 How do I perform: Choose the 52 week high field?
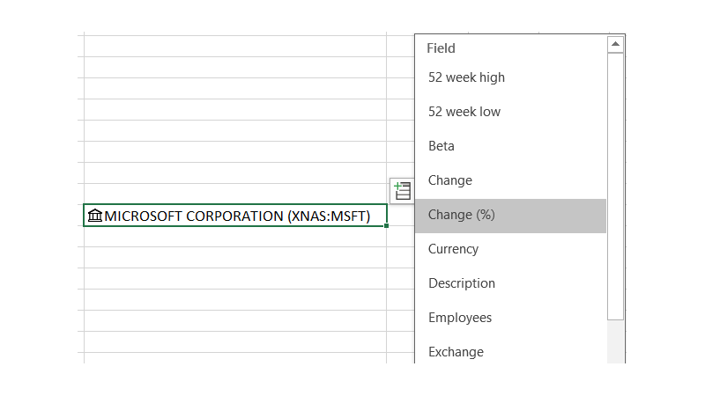466,77
